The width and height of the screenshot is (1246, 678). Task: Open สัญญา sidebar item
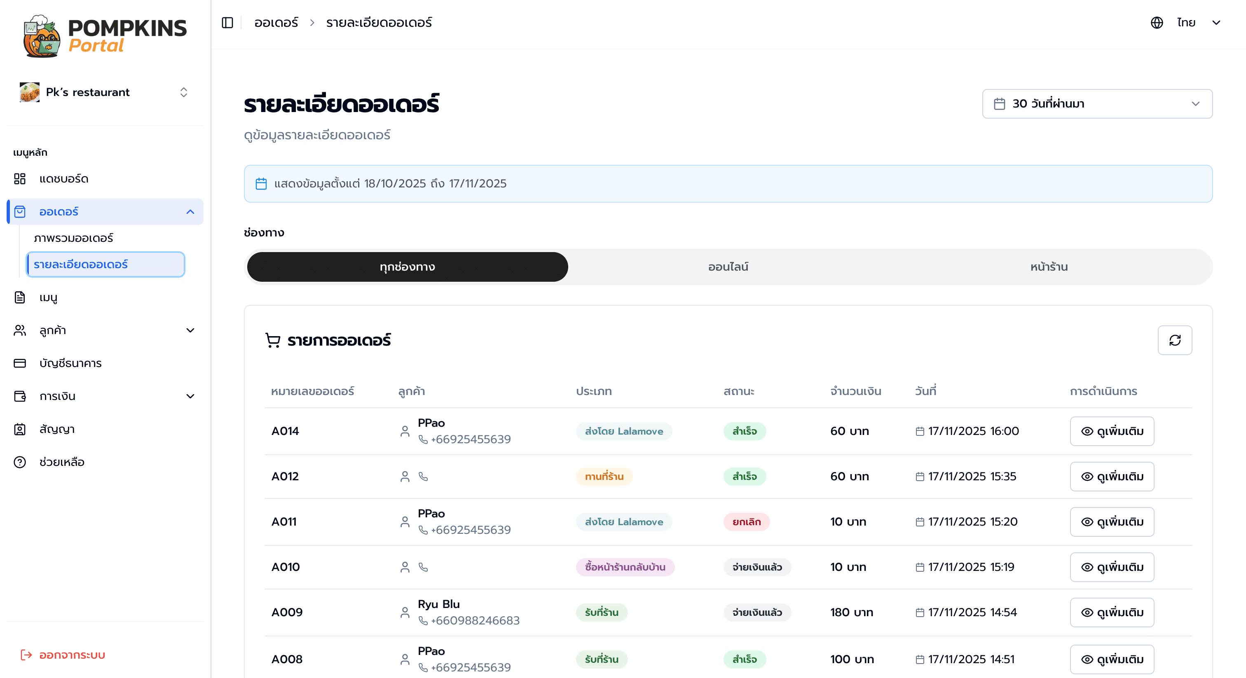105,429
